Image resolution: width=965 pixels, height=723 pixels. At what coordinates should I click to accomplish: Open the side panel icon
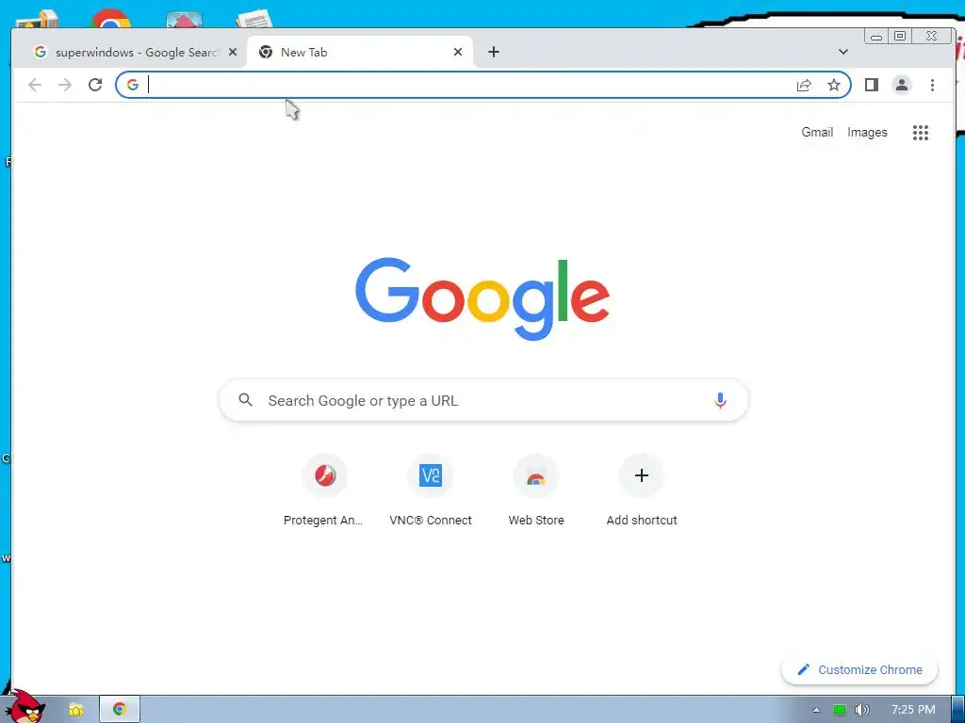click(872, 85)
